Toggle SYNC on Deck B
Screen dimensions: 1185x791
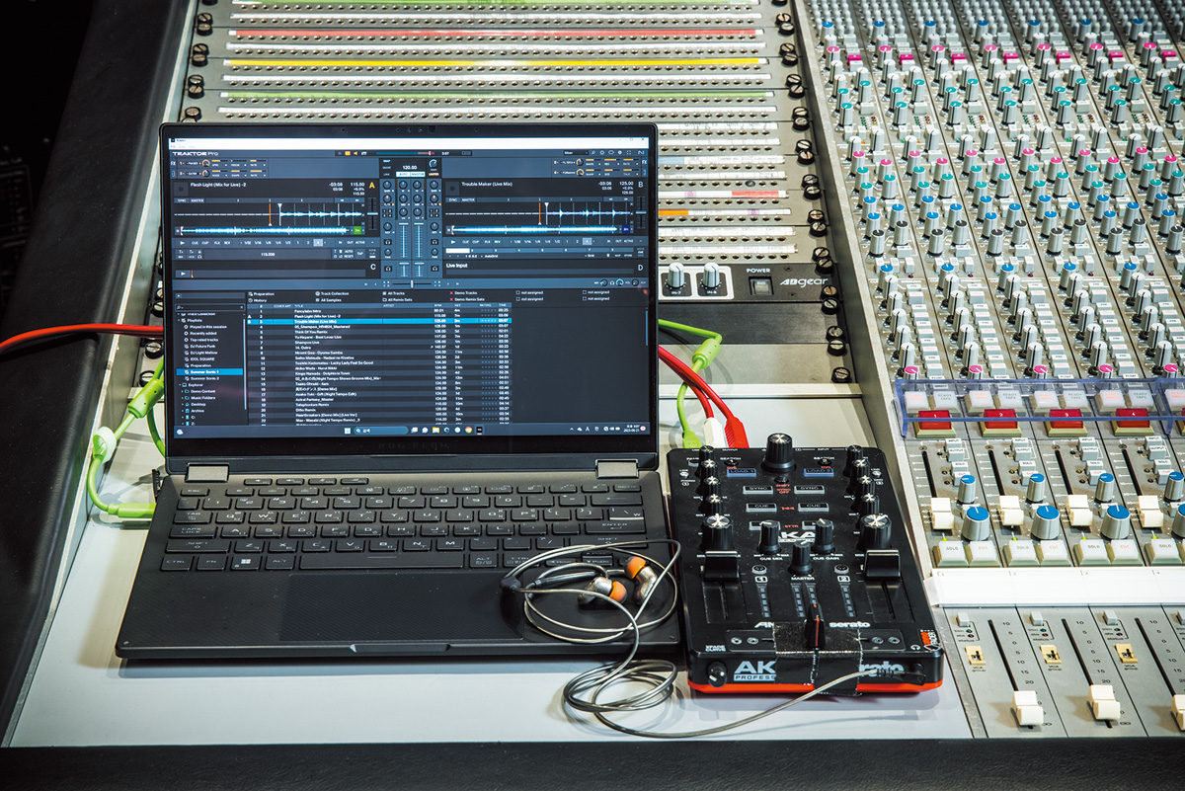point(453,200)
